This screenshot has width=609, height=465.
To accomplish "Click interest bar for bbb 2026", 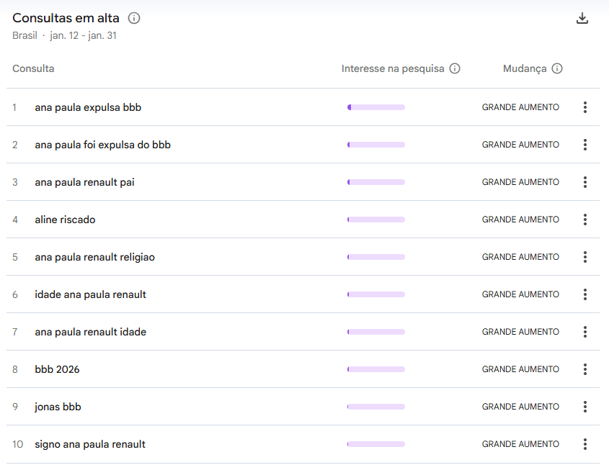I will click(376, 369).
